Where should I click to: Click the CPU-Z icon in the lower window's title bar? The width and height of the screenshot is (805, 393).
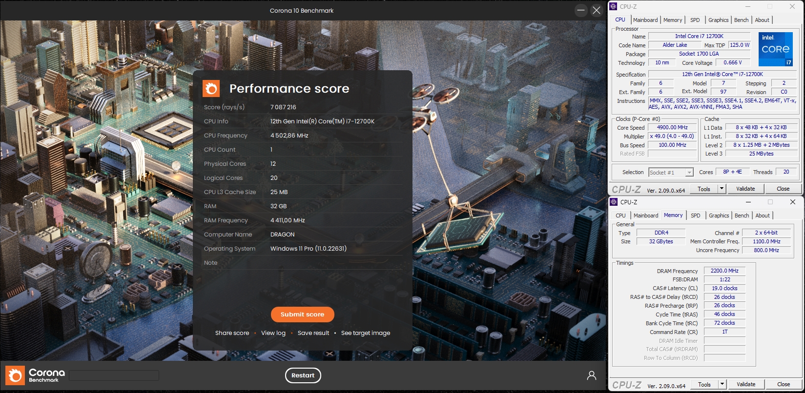[614, 202]
